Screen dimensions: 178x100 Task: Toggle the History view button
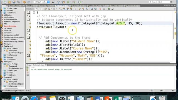point(38,9)
